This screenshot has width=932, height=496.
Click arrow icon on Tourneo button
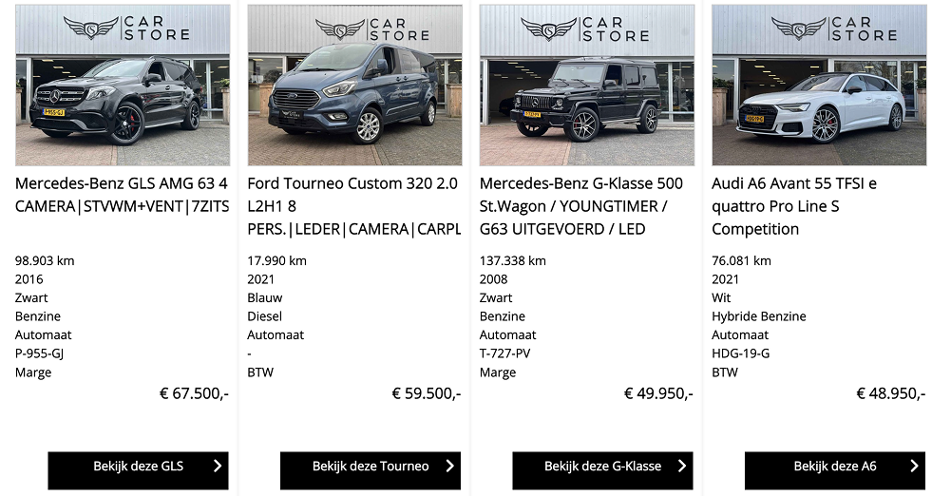449,466
